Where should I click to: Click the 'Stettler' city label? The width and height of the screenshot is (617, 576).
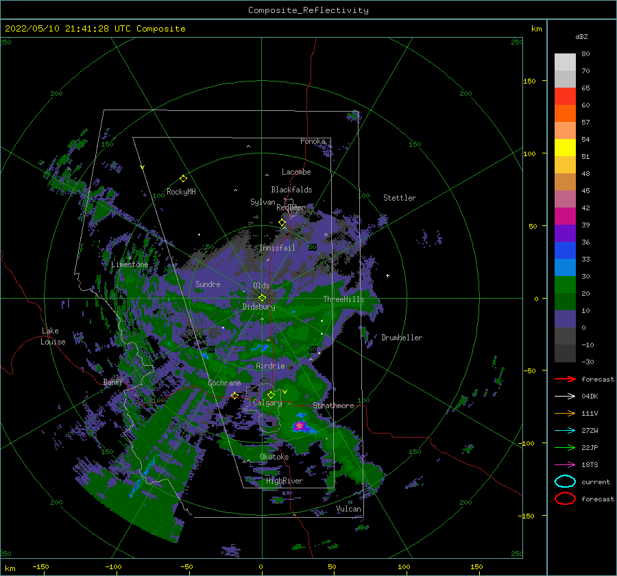[400, 198]
